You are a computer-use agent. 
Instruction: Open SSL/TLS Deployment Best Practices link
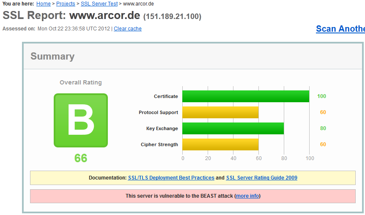tap(171, 177)
